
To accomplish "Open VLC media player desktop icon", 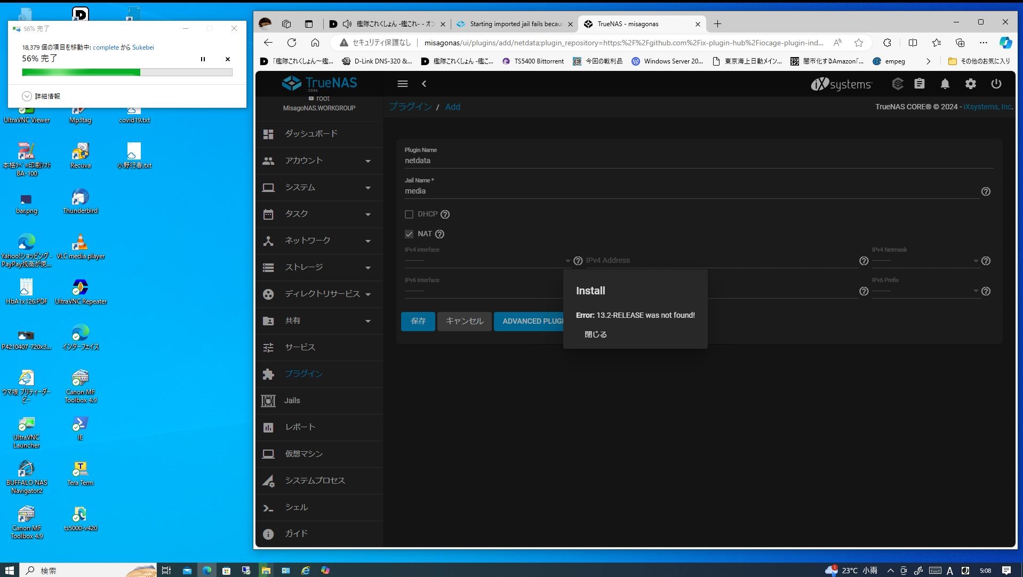I will [80, 246].
